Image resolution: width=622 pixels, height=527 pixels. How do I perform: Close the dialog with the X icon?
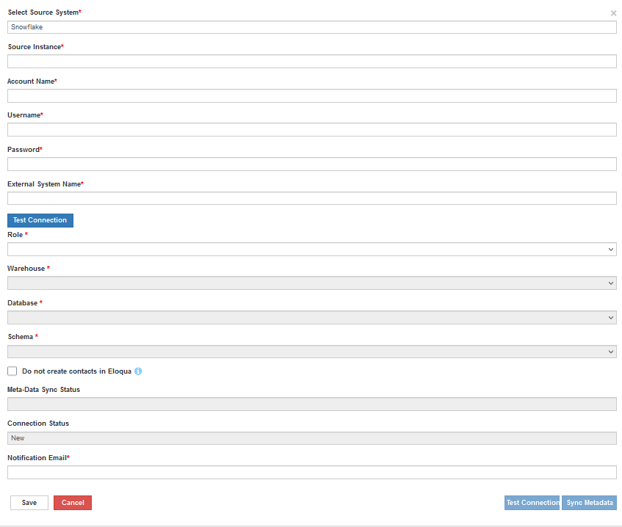[613, 13]
